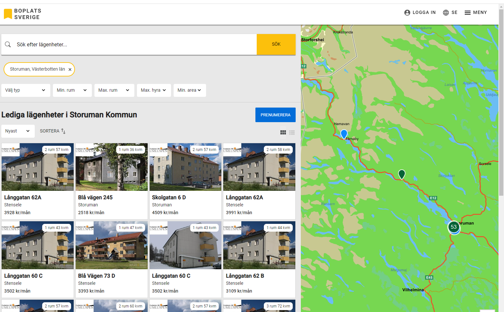
Task: Switch to list view layout
Action: [x=292, y=133]
